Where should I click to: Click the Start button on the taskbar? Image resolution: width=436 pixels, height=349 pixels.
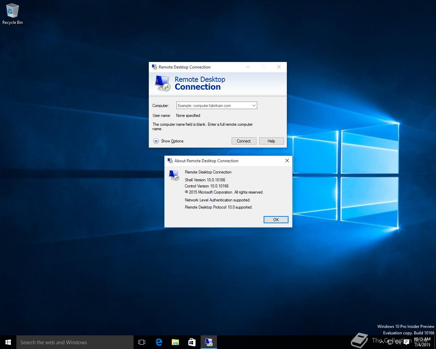pyautogui.click(x=8, y=342)
